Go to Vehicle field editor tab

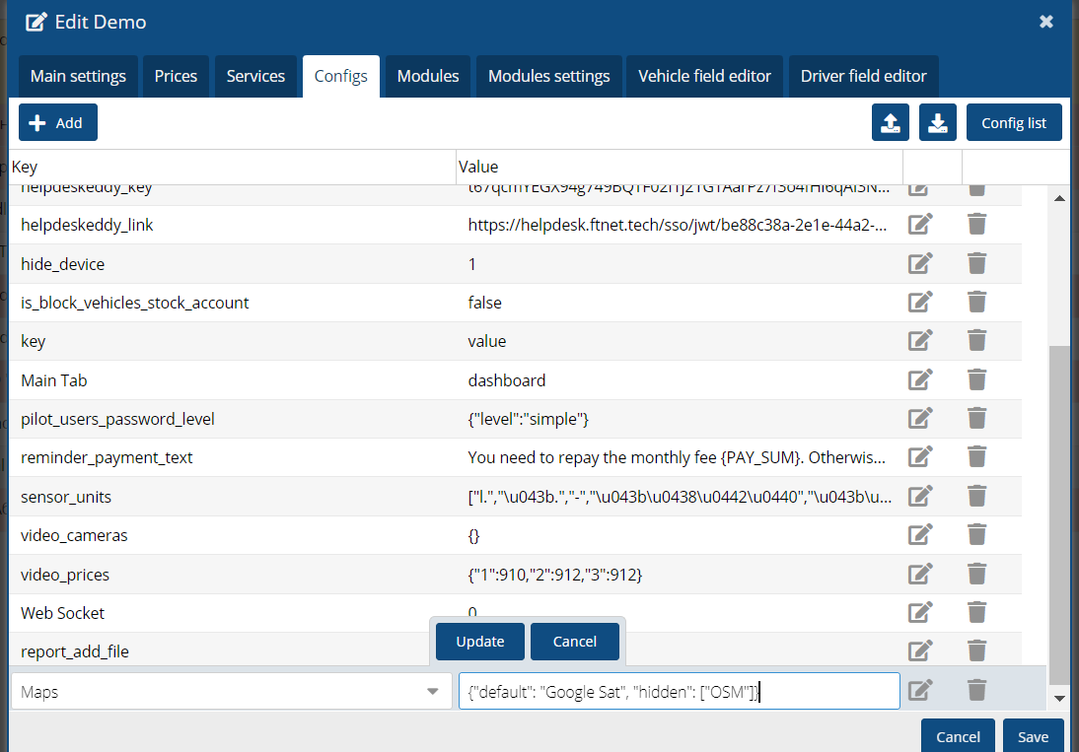704,76
